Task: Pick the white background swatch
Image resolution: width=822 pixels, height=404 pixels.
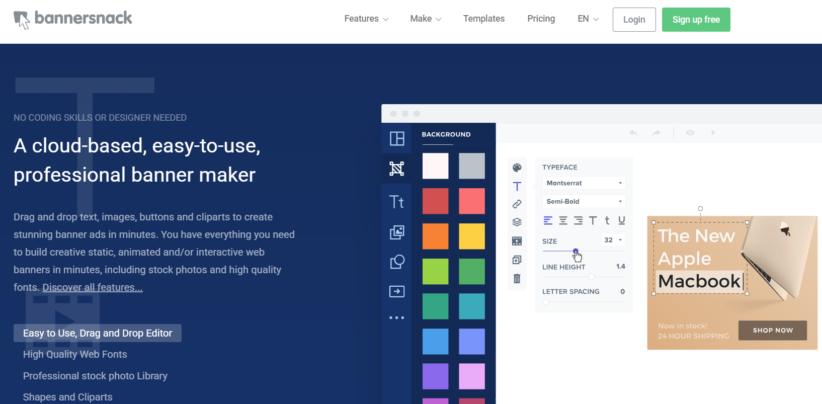Action: coord(435,166)
